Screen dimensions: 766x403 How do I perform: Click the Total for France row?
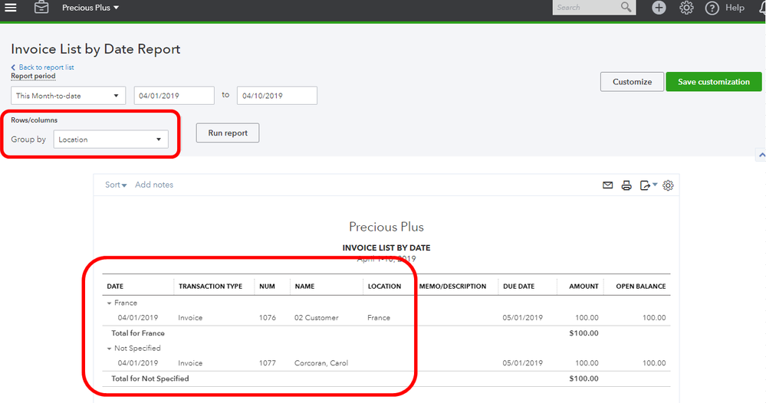tap(386, 333)
